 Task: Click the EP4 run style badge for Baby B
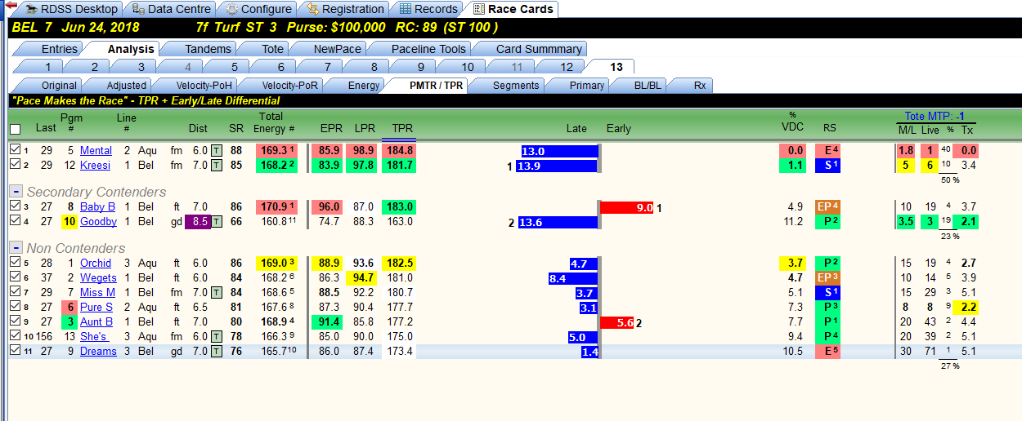pyautogui.click(x=828, y=207)
